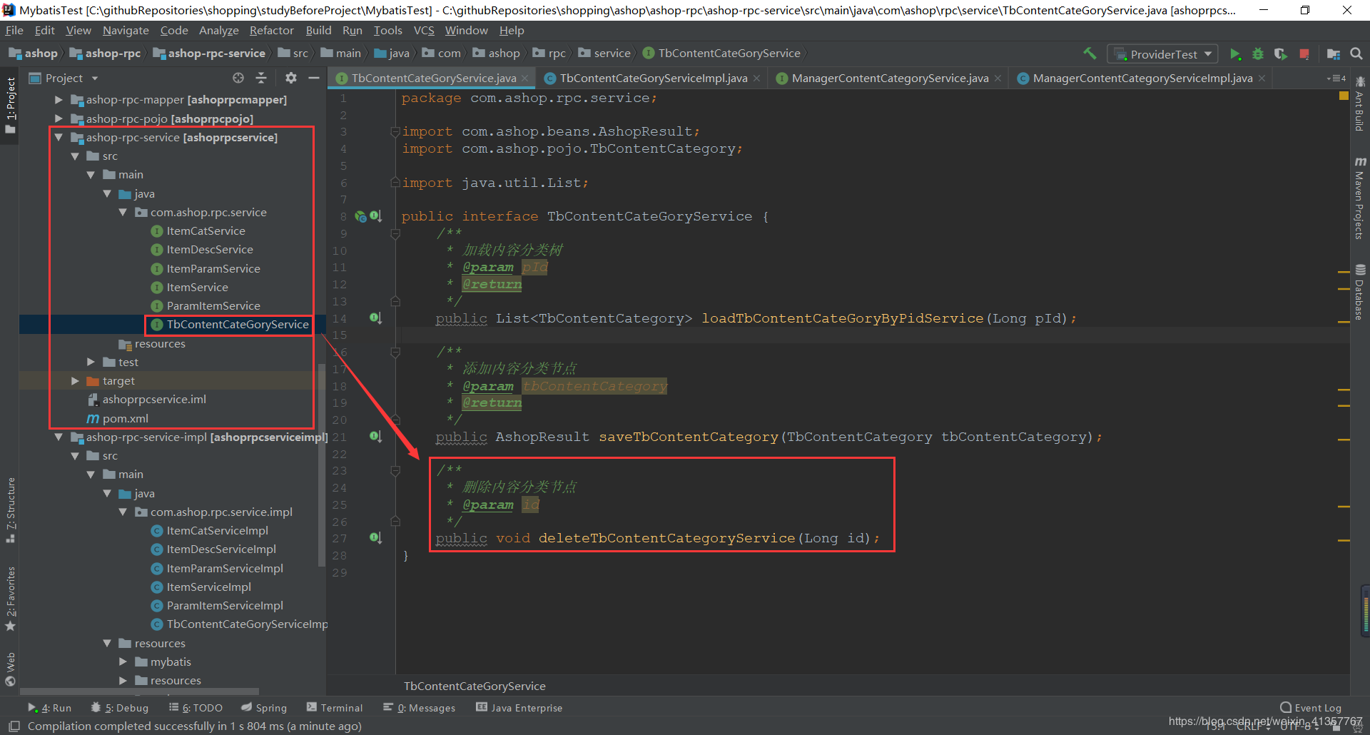
Task: Stop the running process red square
Action: coord(1304,54)
